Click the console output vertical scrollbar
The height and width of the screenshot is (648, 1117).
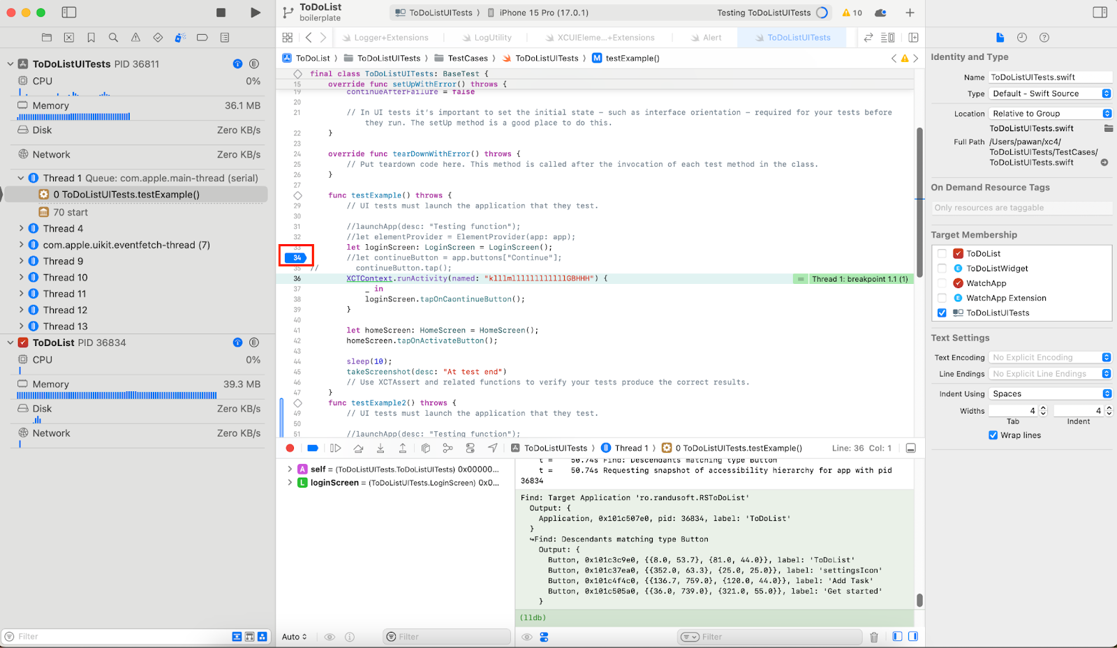coord(919,600)
